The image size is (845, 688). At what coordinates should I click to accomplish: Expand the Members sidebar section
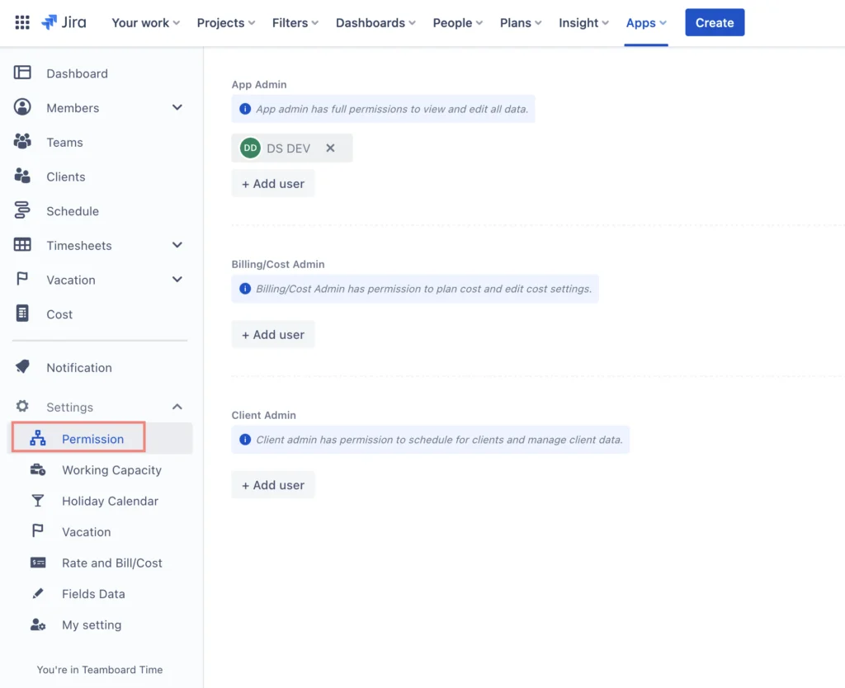177,107
